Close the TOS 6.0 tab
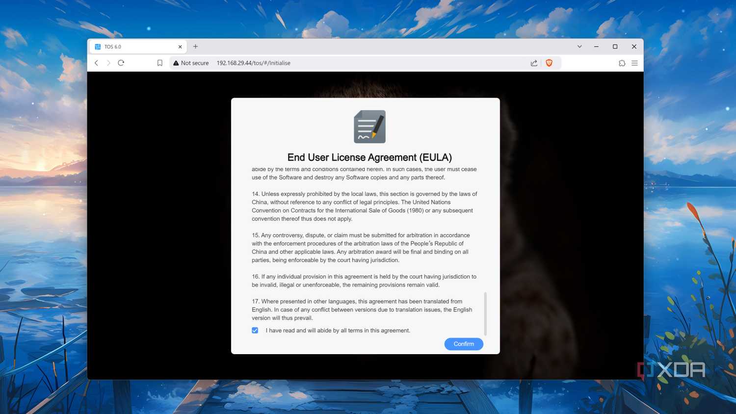Viewport: 736px width, 414px height. click(180, 47)
